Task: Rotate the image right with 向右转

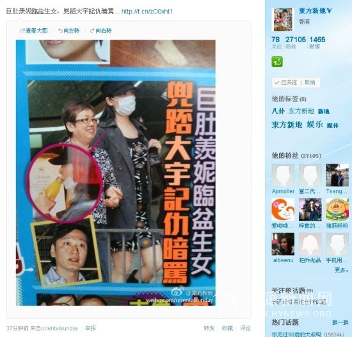Action: point(100,31)
